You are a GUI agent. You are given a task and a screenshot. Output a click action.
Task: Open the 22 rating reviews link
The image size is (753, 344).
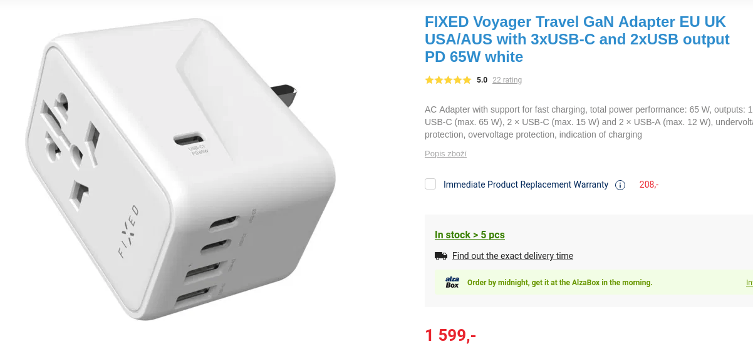(507, 80)
